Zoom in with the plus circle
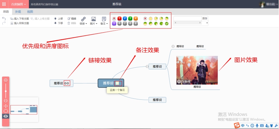 [6, 80]
